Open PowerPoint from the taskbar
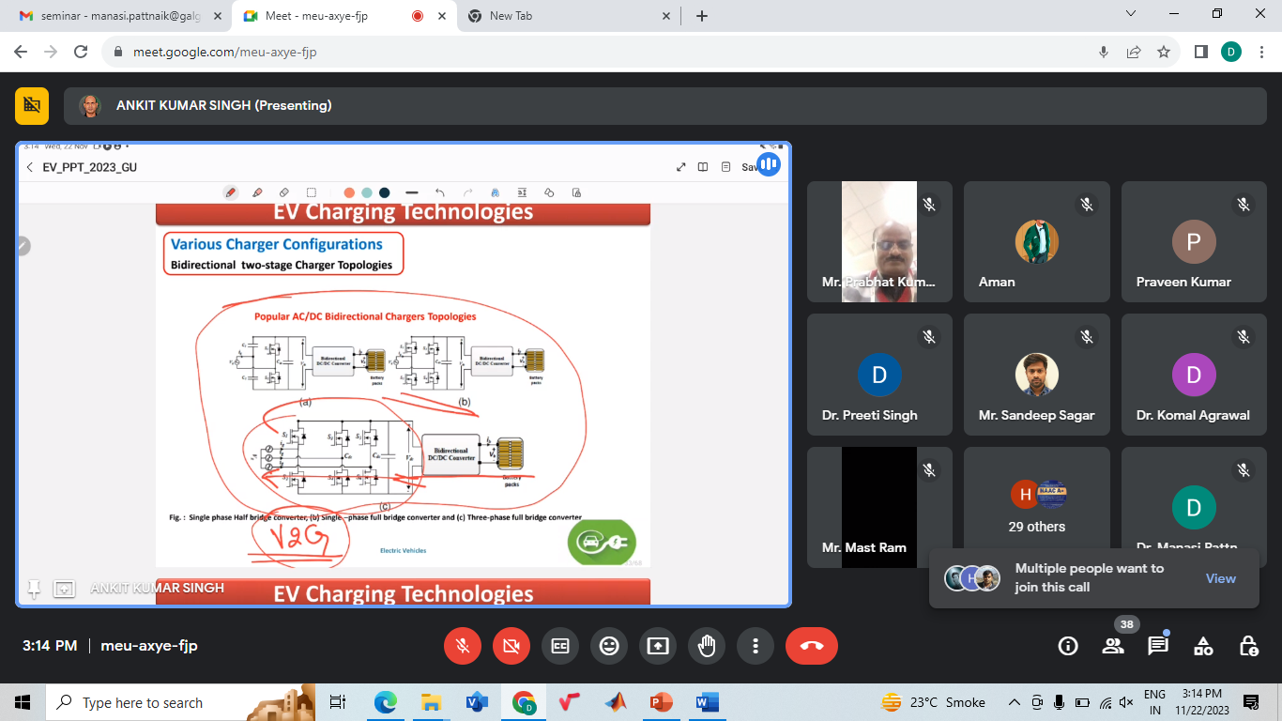 [x=662, y=702]
